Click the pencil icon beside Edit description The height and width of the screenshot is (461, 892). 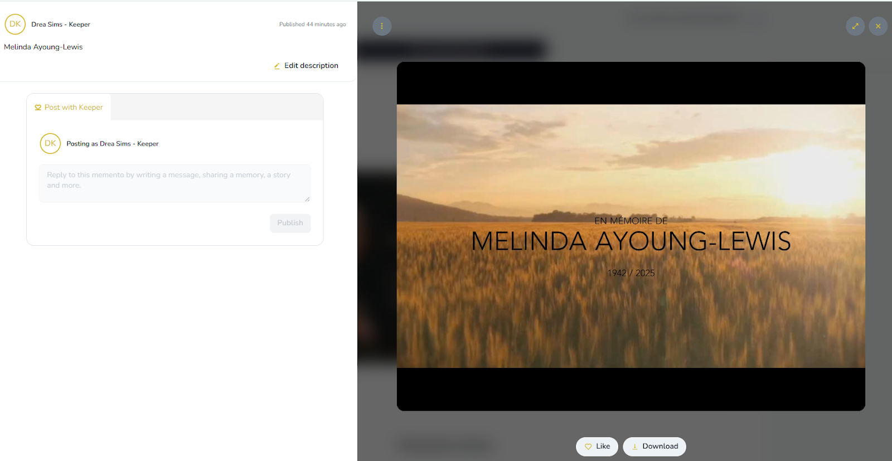[x=277, y=66]
